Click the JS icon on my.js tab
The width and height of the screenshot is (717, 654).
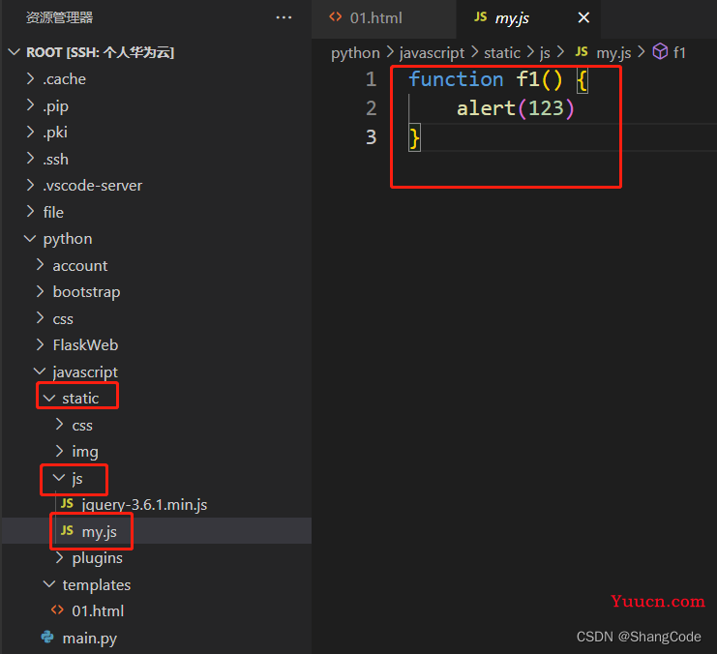point(480,16)
